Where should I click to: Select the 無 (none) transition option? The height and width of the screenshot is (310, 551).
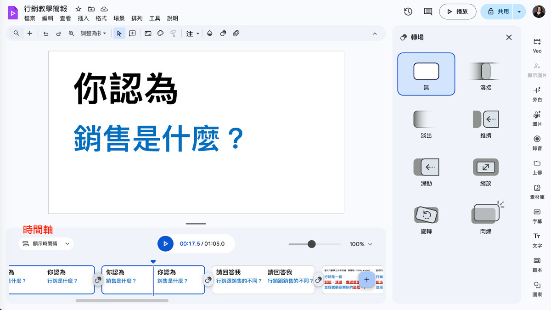426,74
